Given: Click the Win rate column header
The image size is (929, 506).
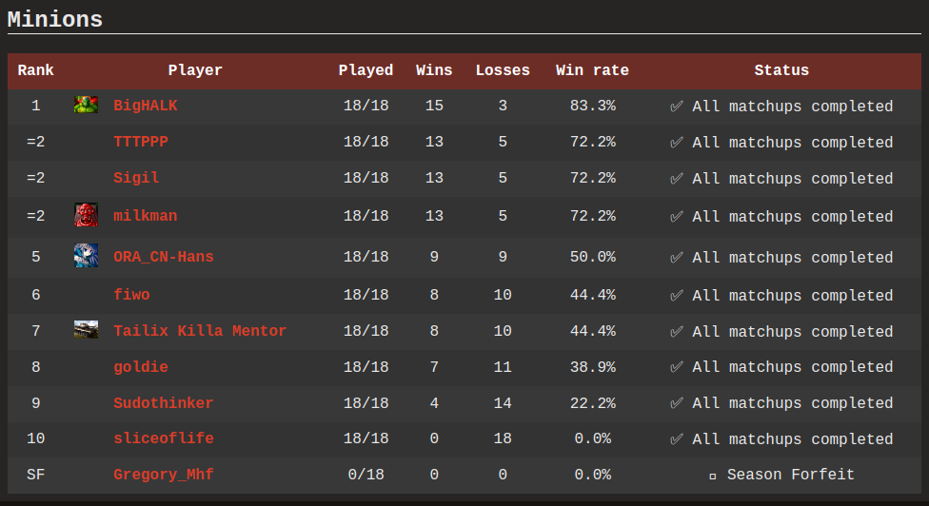Looking at the screenshot, I should 592,70.
